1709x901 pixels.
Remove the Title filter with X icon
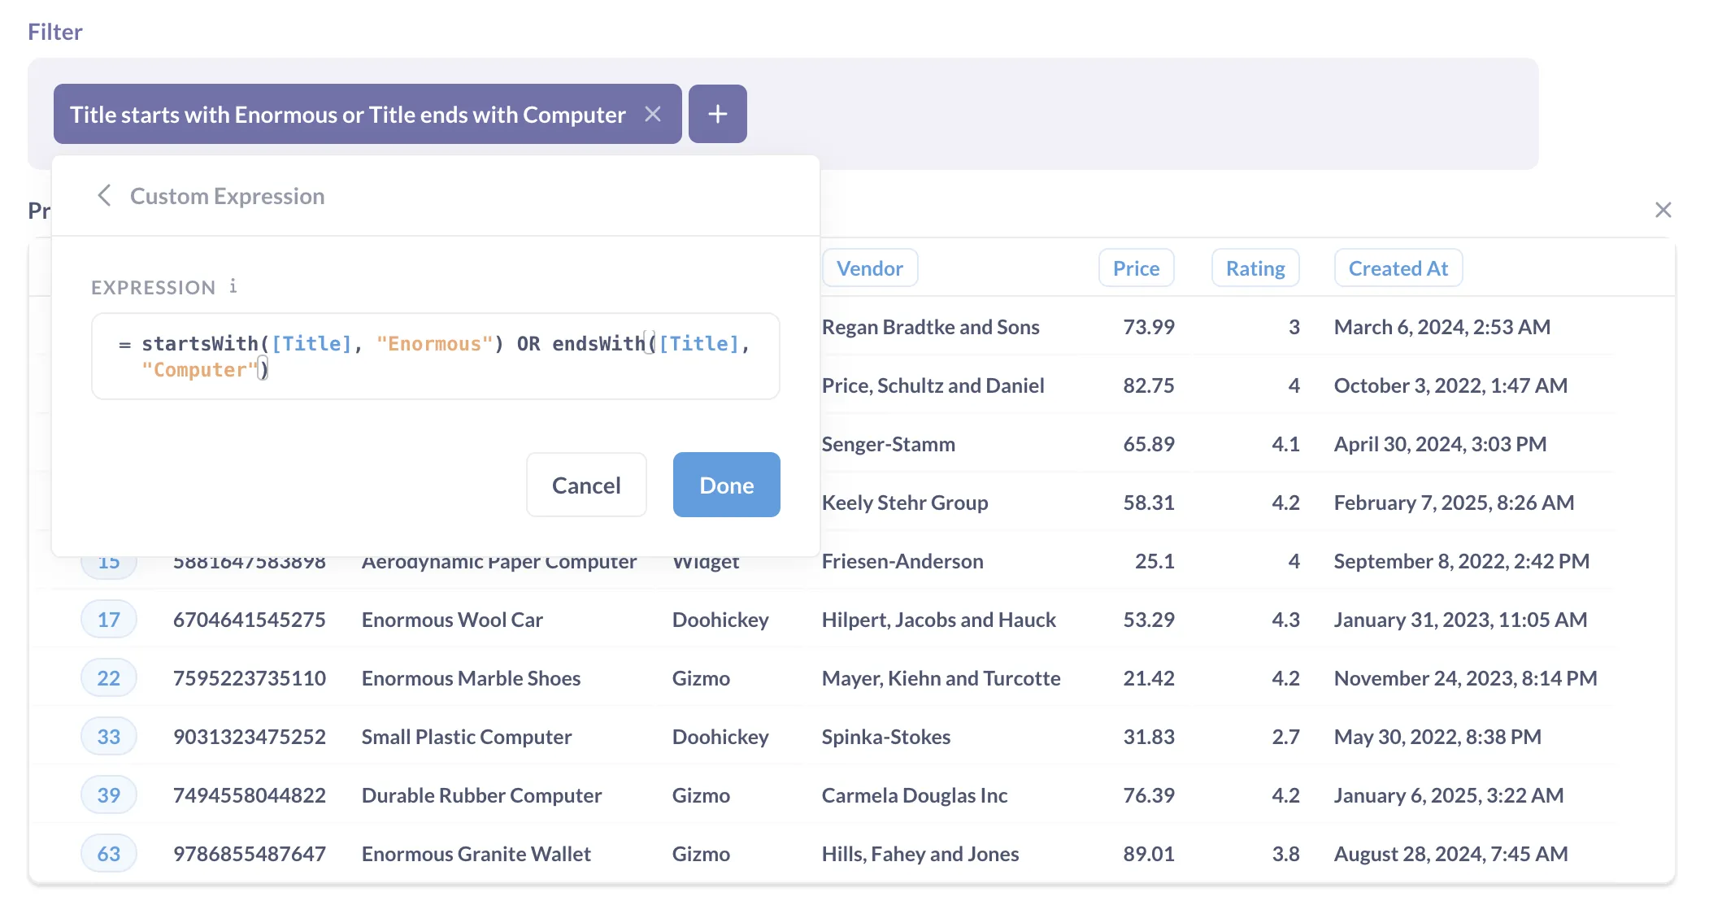pyautogui.click(x=652, y=115)
